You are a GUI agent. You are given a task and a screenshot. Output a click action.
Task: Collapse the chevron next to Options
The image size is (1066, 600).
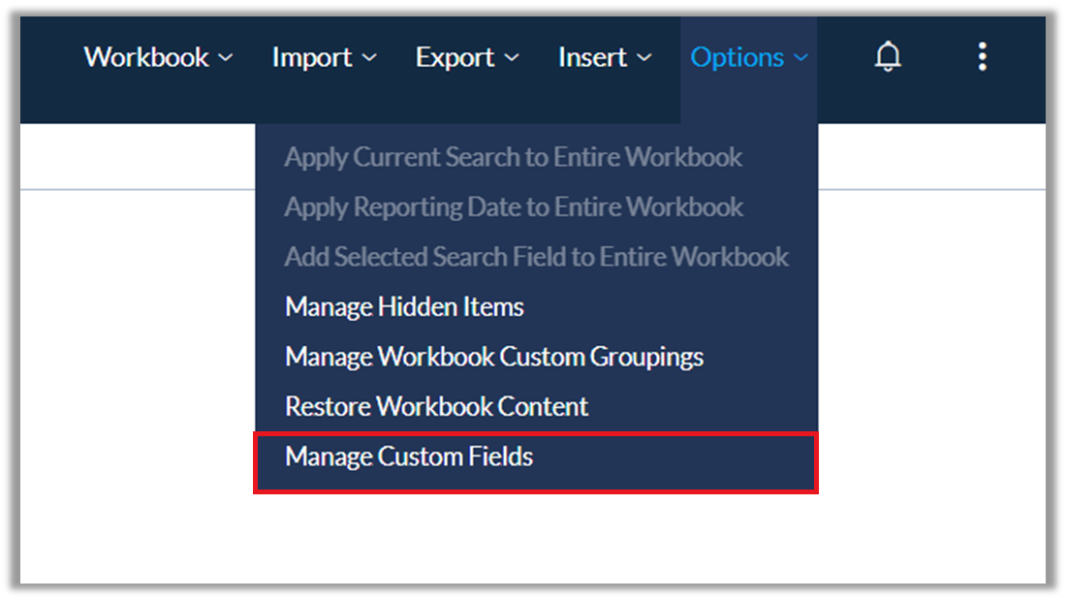(x=800, y=58)
